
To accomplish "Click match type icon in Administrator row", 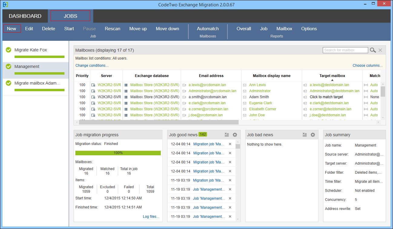I will click(x=366, y=91).
